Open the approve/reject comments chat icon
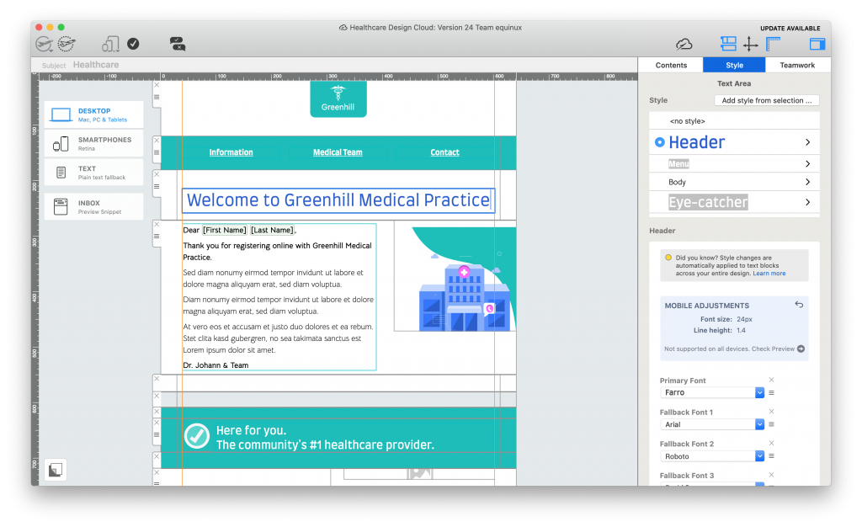Viewport: 862px width, 527px height. 177,44
